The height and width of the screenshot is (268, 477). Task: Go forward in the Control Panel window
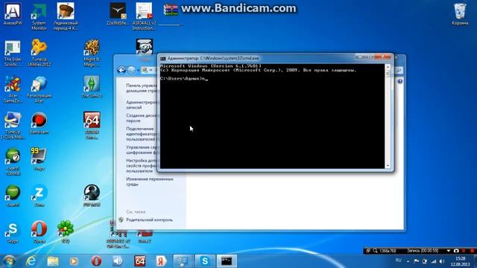pos(131,71)
